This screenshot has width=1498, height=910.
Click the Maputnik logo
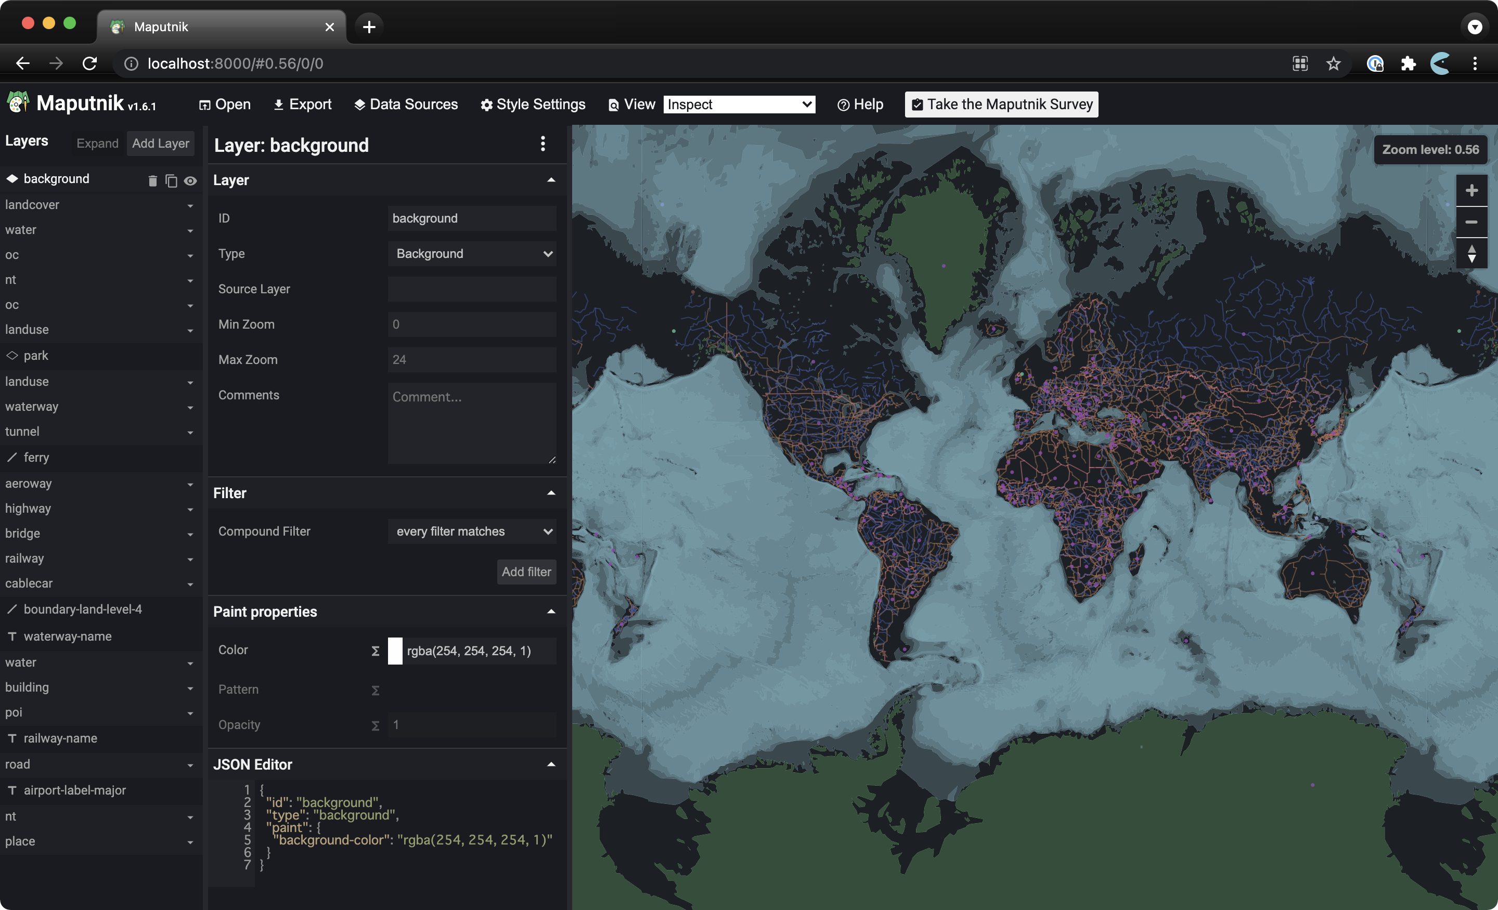pyautogui.click(x=17, y=103)
